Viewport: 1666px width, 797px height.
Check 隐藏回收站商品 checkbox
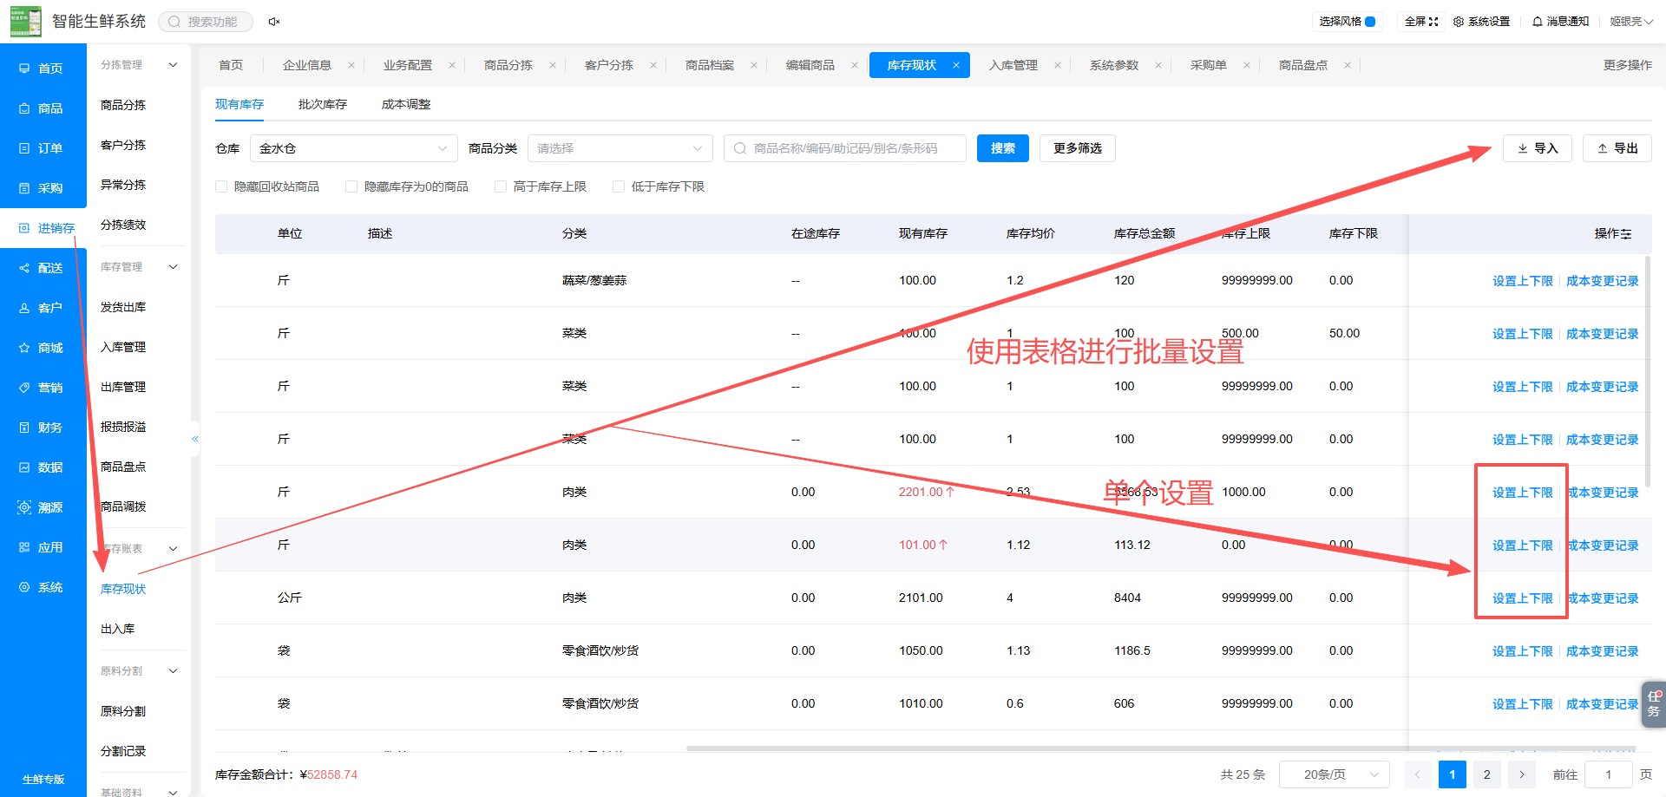[x=221, y=186]
